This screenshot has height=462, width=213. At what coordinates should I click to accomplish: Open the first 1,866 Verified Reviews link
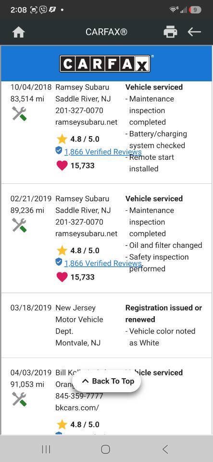click(x=103, y=152)
